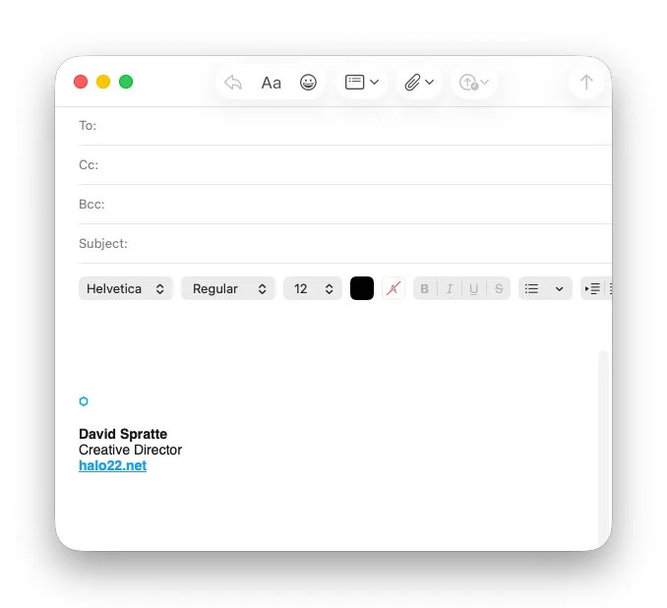Click the blue hexagon signature logo
667x608 pixels.
tap(84, 401)
